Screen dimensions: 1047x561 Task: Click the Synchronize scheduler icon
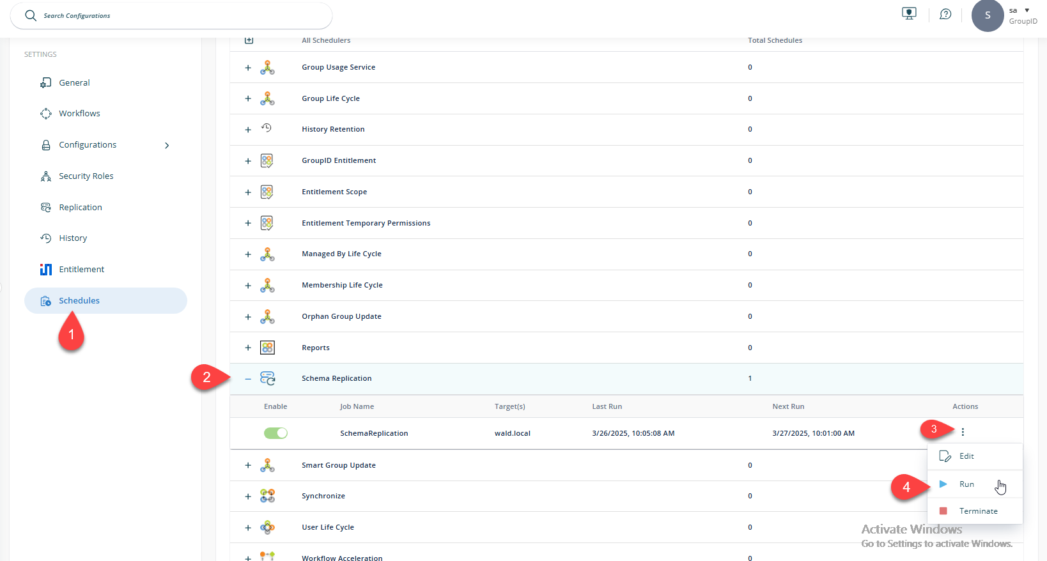pos(267,496)
